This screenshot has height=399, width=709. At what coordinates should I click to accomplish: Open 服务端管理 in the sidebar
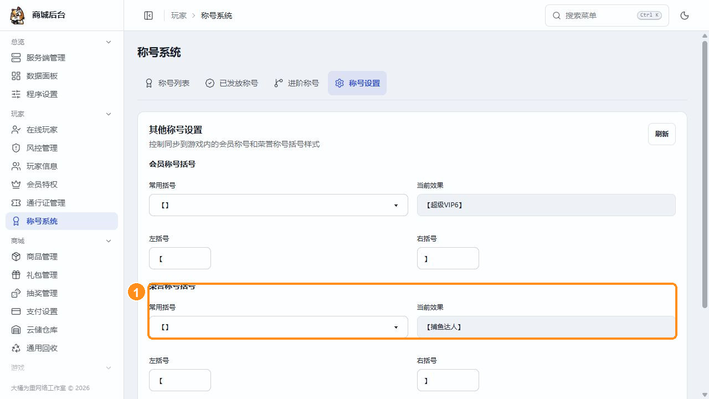tap(61, 58)
